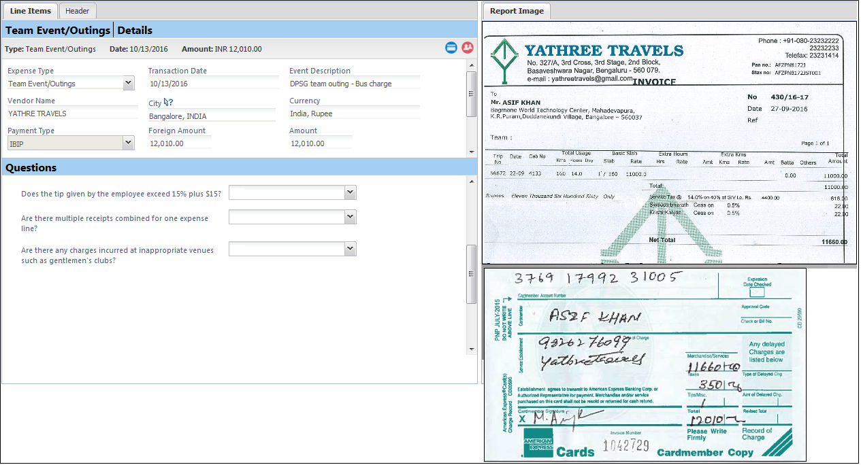
Task: Focus the Vendor Name field
Action: point(71,114)
